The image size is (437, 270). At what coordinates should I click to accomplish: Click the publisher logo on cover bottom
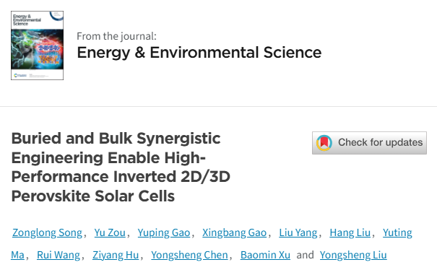pyautogui.click(x=20, y=75)
